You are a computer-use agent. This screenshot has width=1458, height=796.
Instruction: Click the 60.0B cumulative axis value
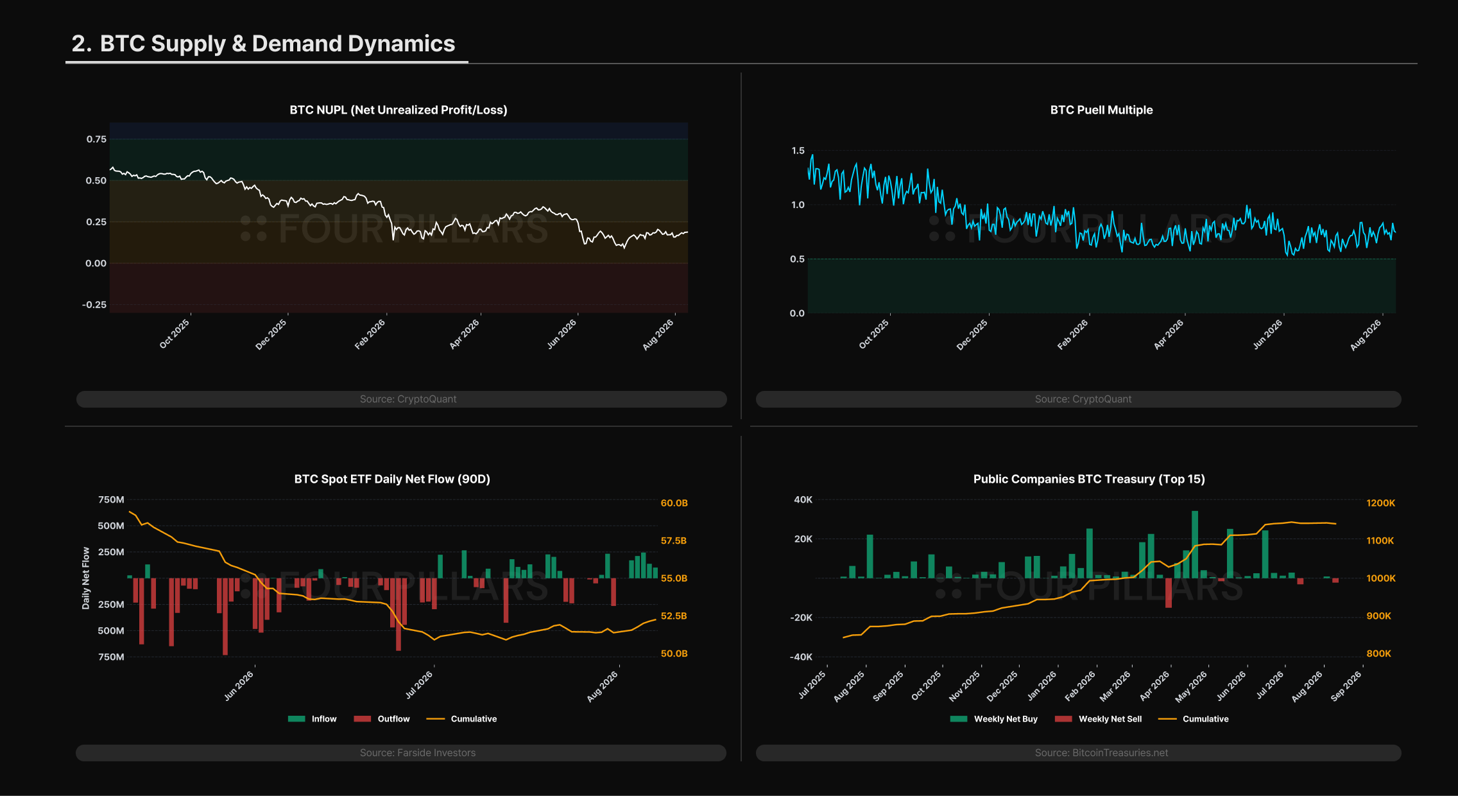(x=674, y=503)
